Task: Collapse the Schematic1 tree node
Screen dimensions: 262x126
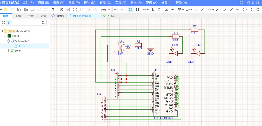Action: tap(8, 41)
